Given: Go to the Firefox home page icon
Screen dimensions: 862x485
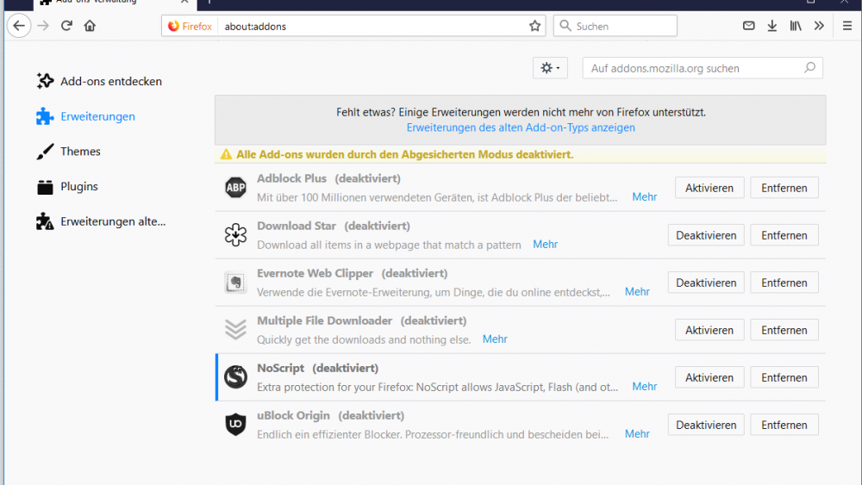Looking at the screenshot, I should tap(90, 26).
